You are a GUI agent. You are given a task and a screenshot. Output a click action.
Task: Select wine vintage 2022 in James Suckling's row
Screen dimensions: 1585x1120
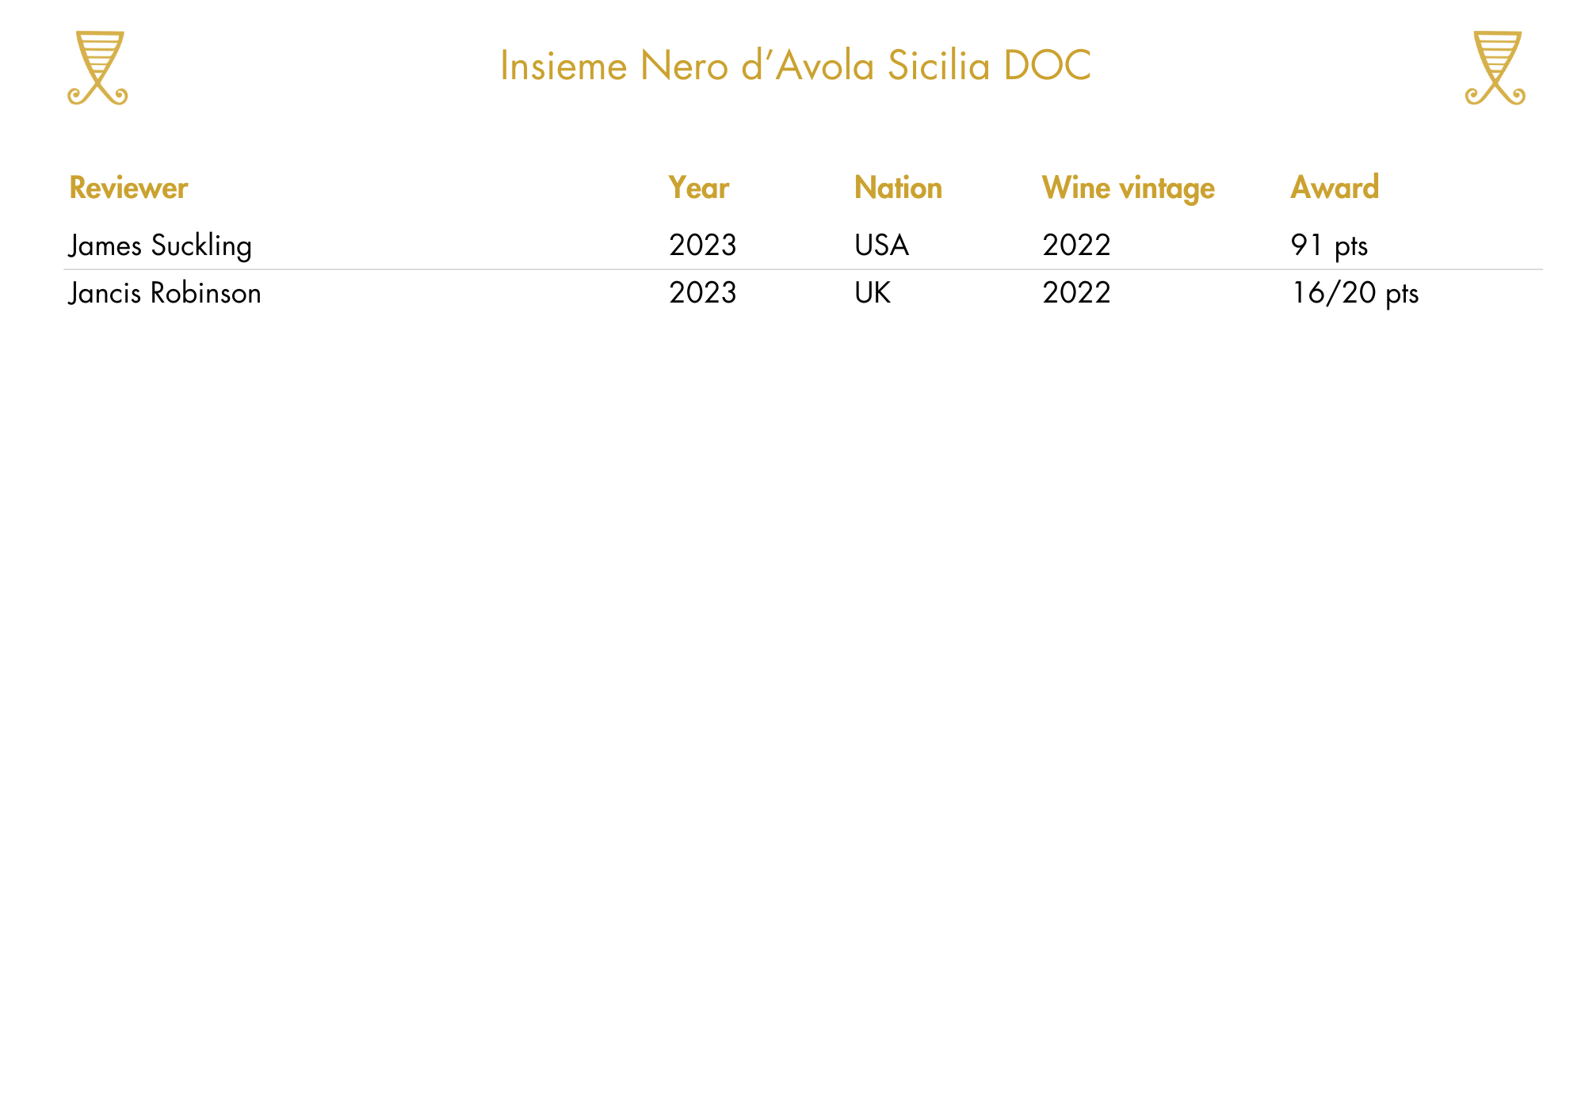[x=1076, y=246]
